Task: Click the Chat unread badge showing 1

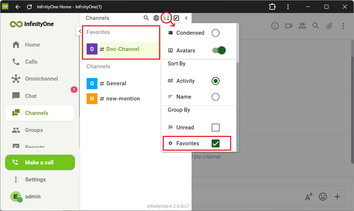Action: 74,90
